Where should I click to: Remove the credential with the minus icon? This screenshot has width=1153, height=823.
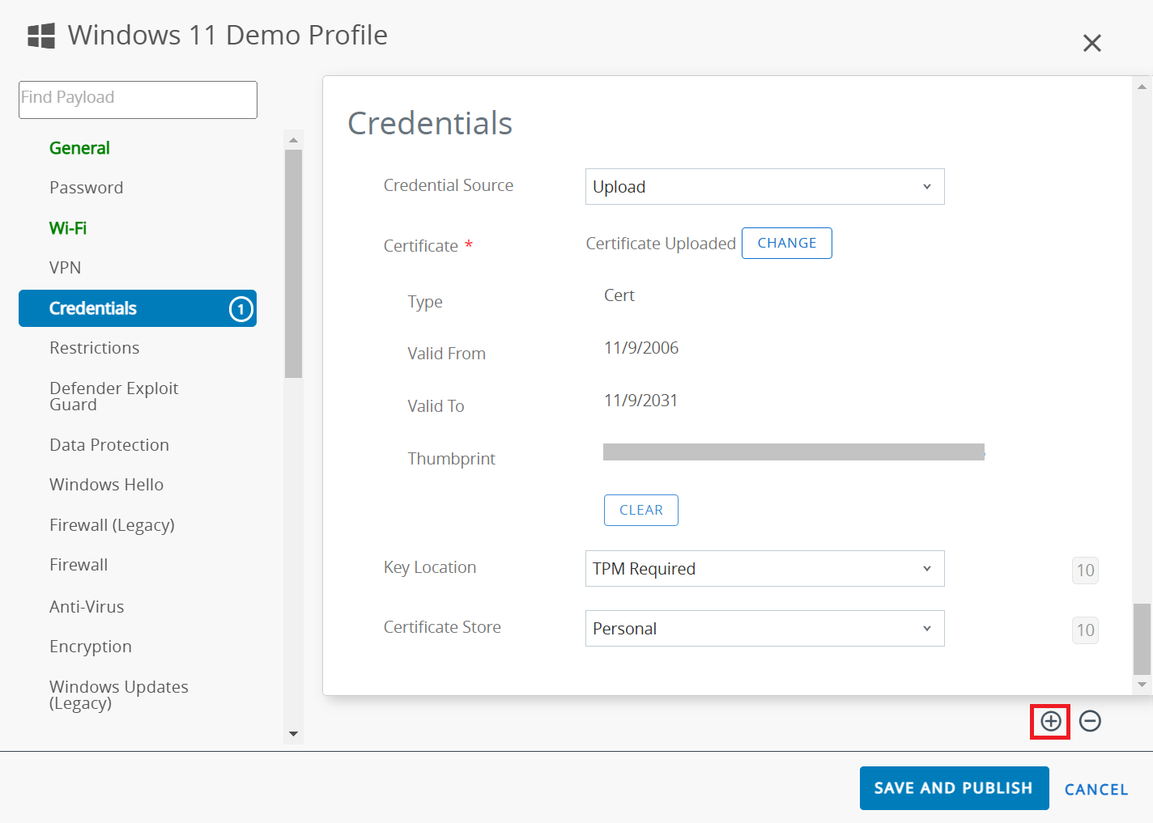click(1090, 721)
